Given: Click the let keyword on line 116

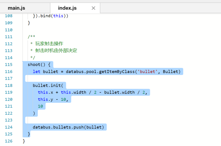Looking at the screenshot, I should (x=37, y=72).
